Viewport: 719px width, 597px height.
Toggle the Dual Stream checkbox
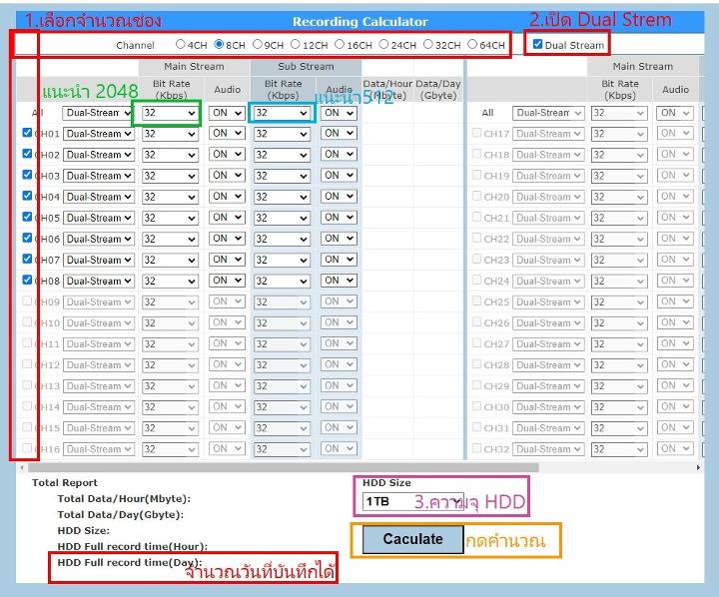tap(538, 44)
